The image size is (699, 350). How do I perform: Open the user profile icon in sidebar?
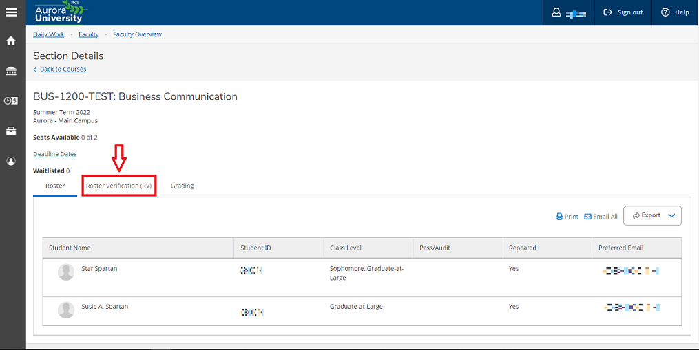pyautogui.click(x=11, y=161)
